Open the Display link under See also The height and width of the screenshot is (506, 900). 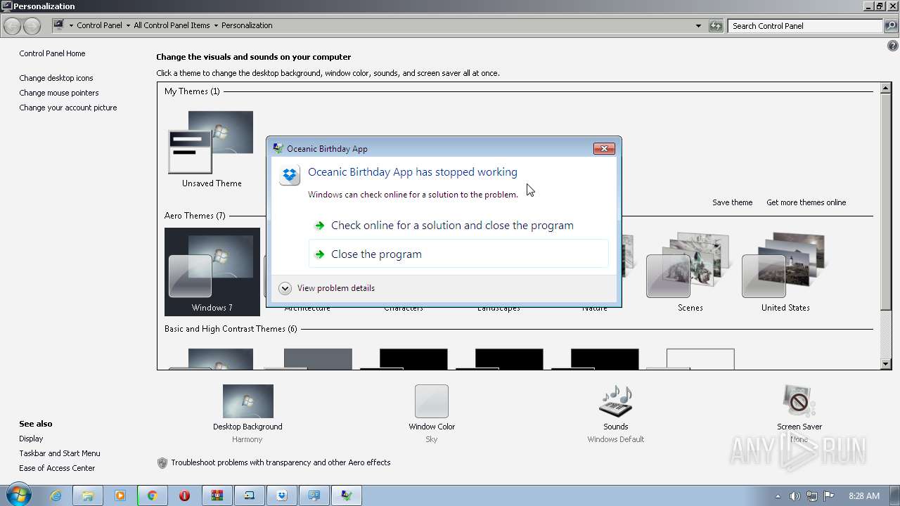pyautogui.click(x=31, y=439)
